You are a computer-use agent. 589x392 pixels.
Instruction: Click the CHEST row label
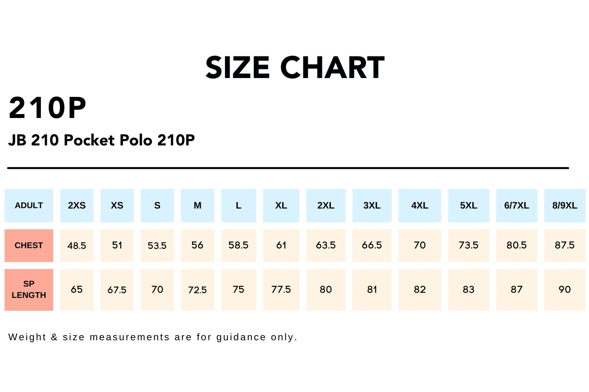pyautogui.click(x=29, y=245)
